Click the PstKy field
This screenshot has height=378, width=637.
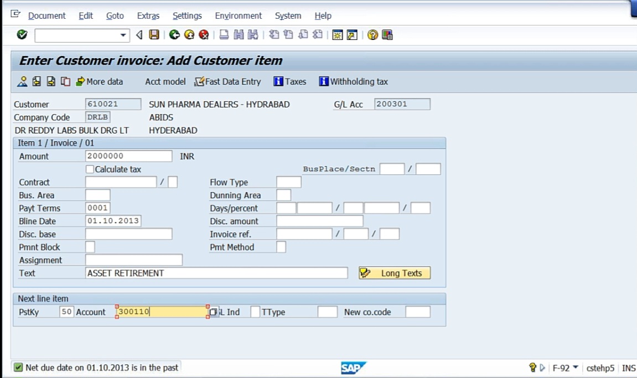coord(66,312)
